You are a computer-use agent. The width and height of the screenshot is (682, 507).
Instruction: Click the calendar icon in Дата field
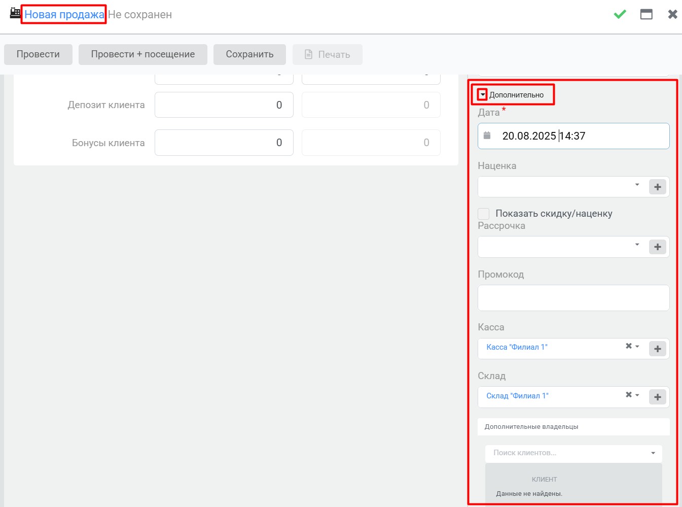tap(487, 136)
